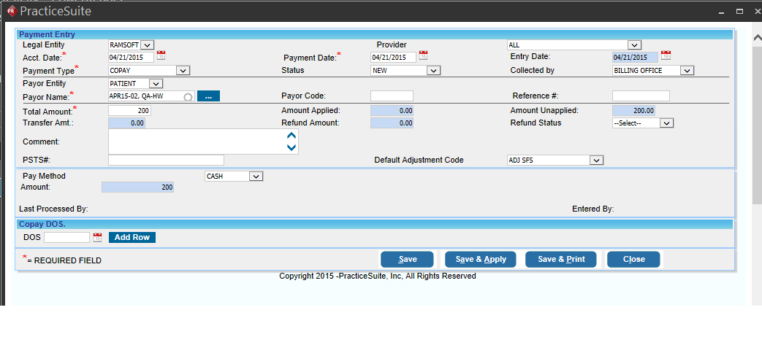
Task: Minimize the PracticeSuite window
Action: pyautogui.click(x=722, y=12)
